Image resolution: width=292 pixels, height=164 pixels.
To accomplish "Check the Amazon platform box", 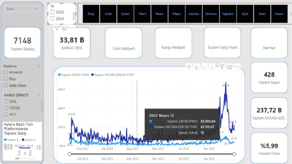I will point(6,72).
